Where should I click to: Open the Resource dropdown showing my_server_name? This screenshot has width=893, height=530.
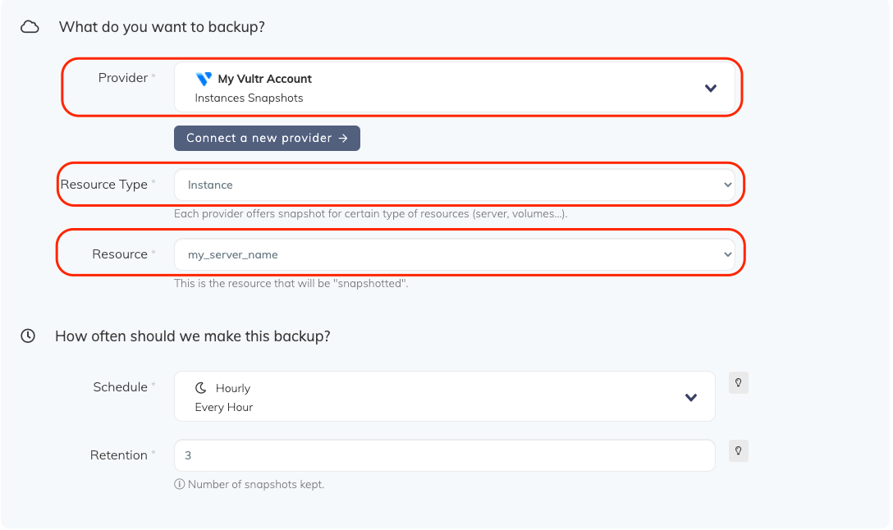454,255
